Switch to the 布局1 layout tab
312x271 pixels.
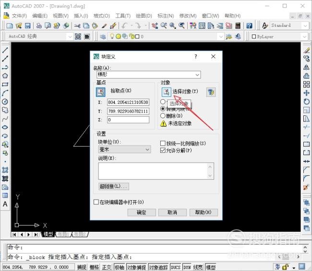pyautogui.click(x=63, y=234)
